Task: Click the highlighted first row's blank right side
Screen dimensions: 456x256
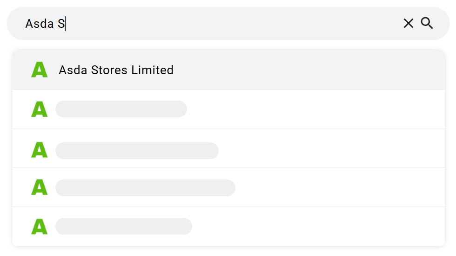Action: [326, 70]
